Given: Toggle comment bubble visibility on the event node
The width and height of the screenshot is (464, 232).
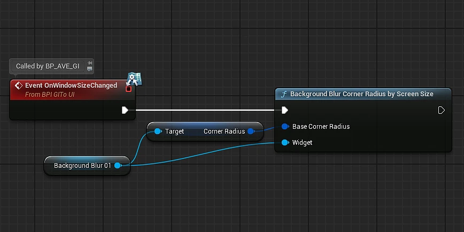Looking at the screenshot, I should click(89, 69).
